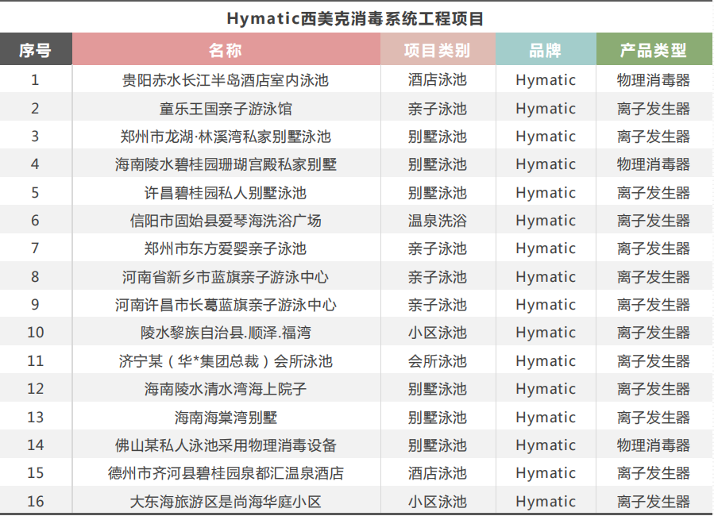
Task: Select 亲子泳池 category in row 2
Action: [438, 108]
